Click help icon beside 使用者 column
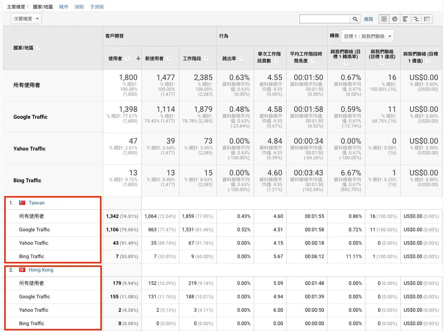Screen dimensions: 444x332 tap(128, 58)
